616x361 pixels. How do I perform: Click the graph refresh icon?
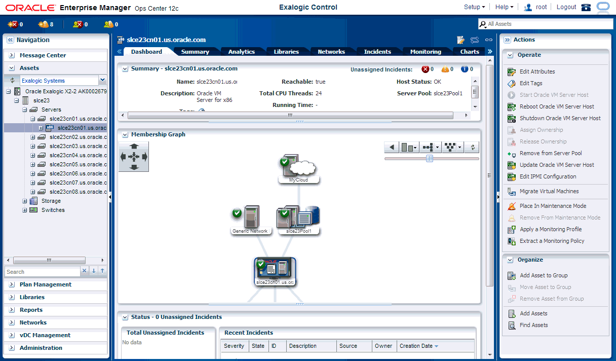(473, 147)
